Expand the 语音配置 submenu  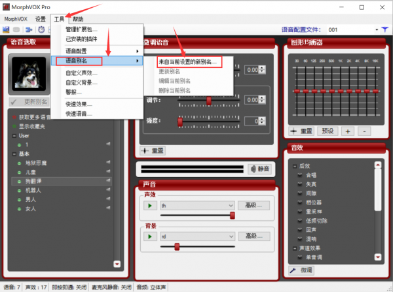(x=97, y=51)
